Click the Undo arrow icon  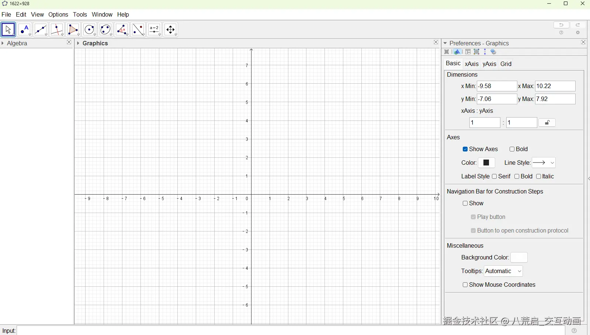click(561, 25)
